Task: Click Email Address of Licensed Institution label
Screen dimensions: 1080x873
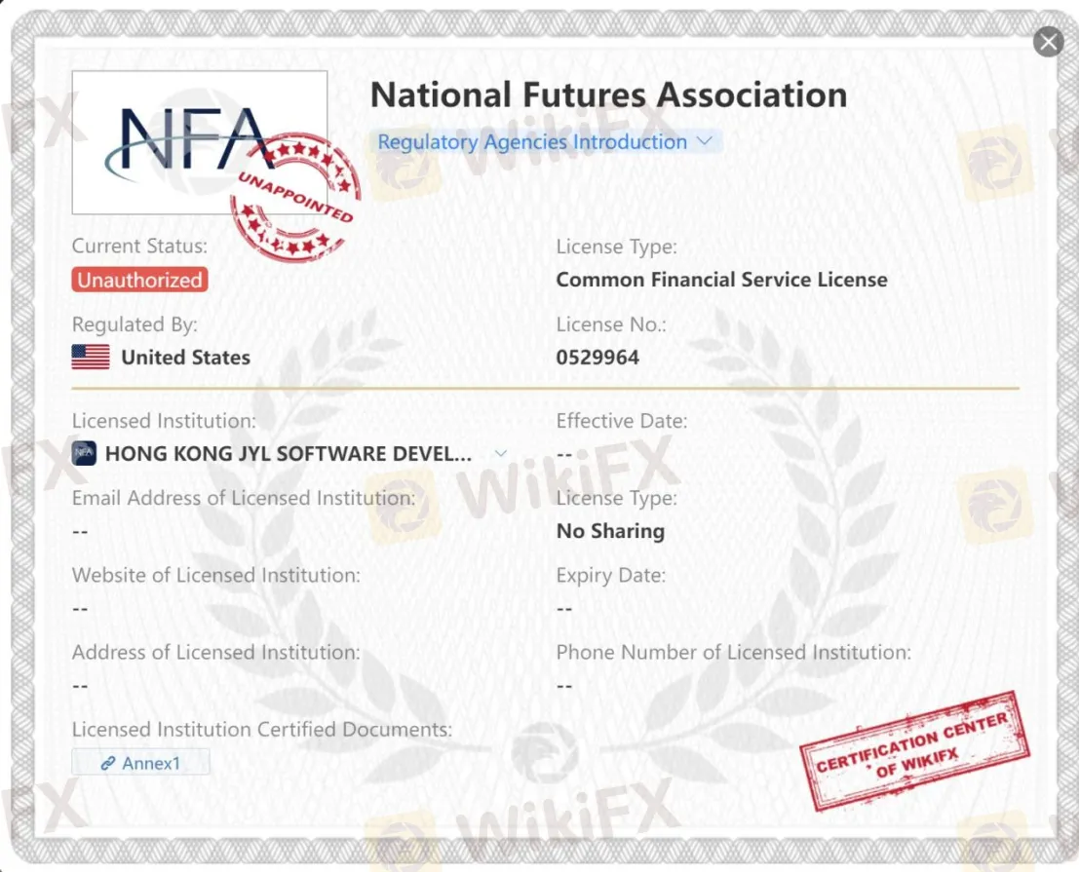Action: (244, 498)
